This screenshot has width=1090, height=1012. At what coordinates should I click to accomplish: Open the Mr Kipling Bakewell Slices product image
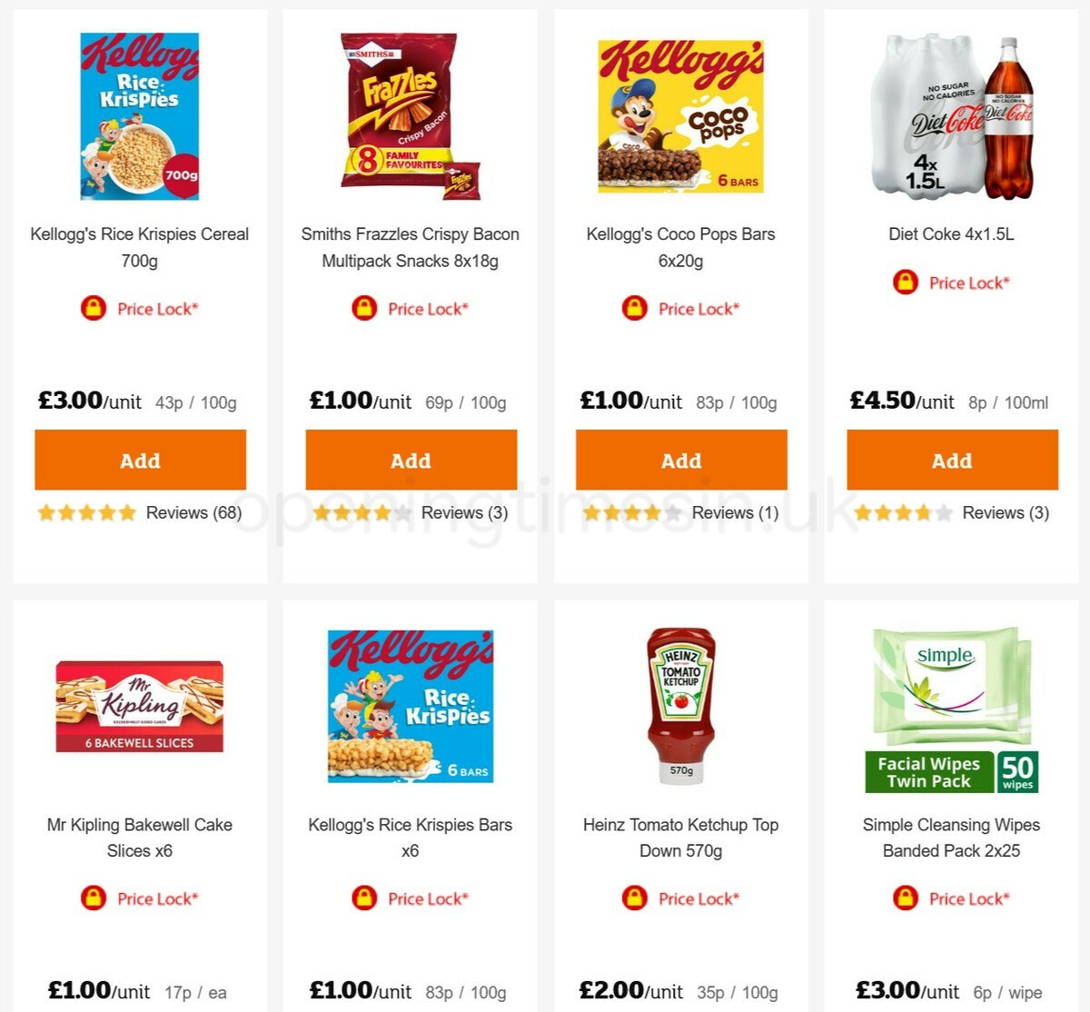[x=139, y=708]
